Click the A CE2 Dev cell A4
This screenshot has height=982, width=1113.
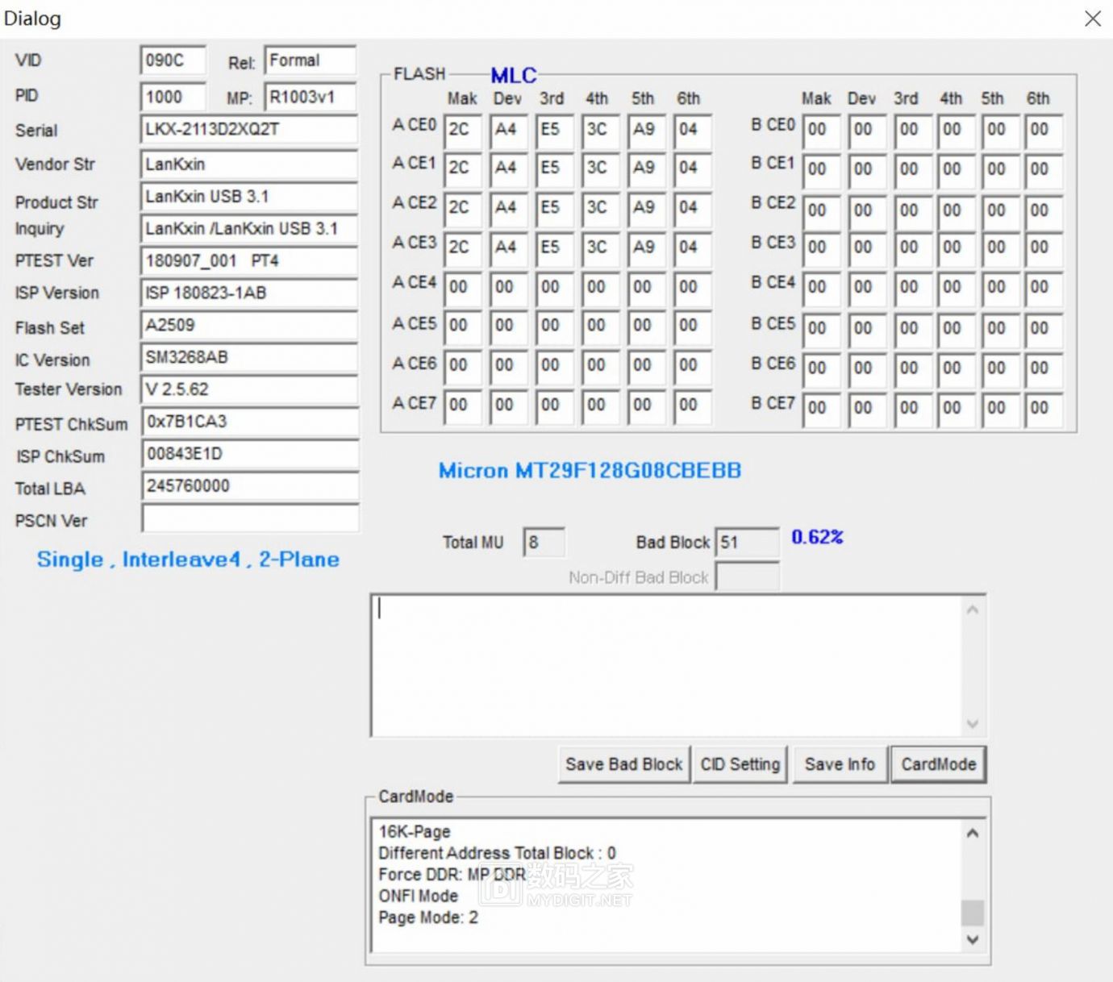click(509, 208)
